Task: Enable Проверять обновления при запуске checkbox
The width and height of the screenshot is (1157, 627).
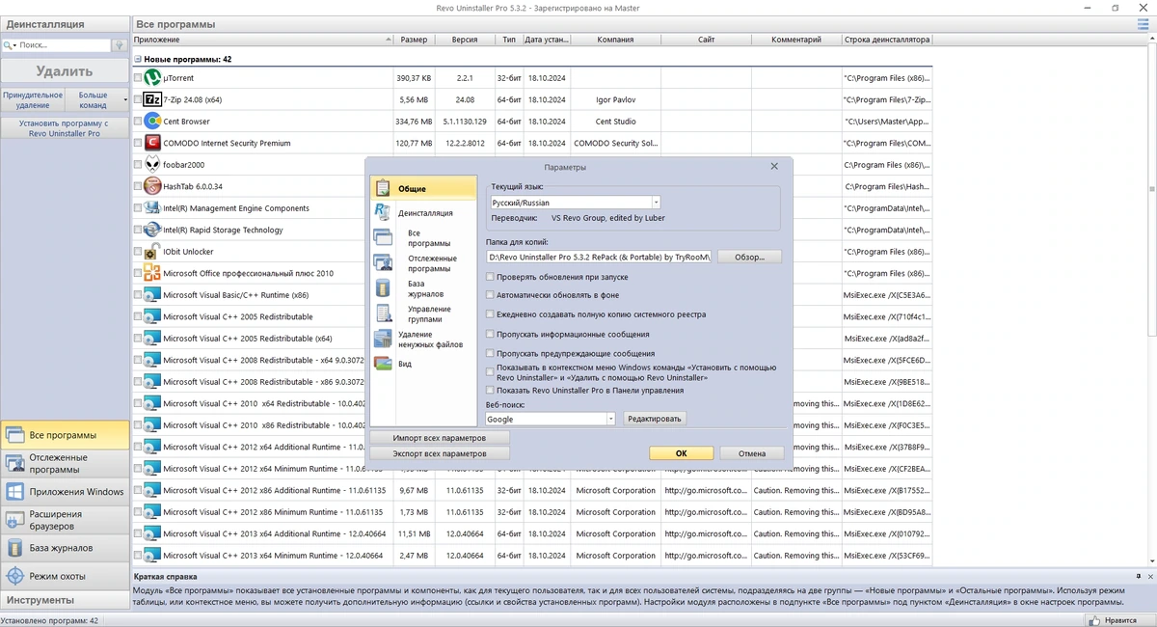Action: click(x=491, y=277)
